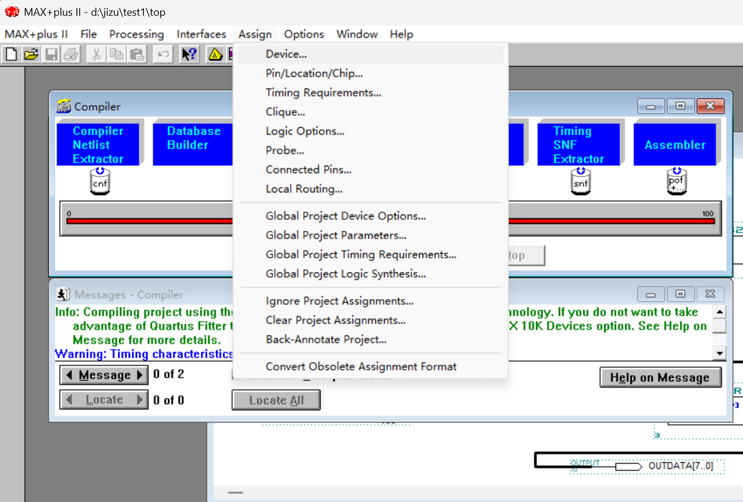This screenshot has width=743, height=502.
Task: Open Global Project Device Options...
Action: pyautogui.click(x=371, y=216)
